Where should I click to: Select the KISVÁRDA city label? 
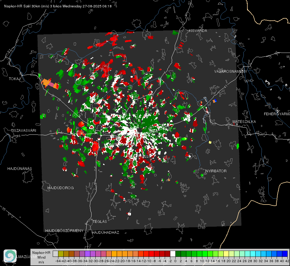click(198, 31)
